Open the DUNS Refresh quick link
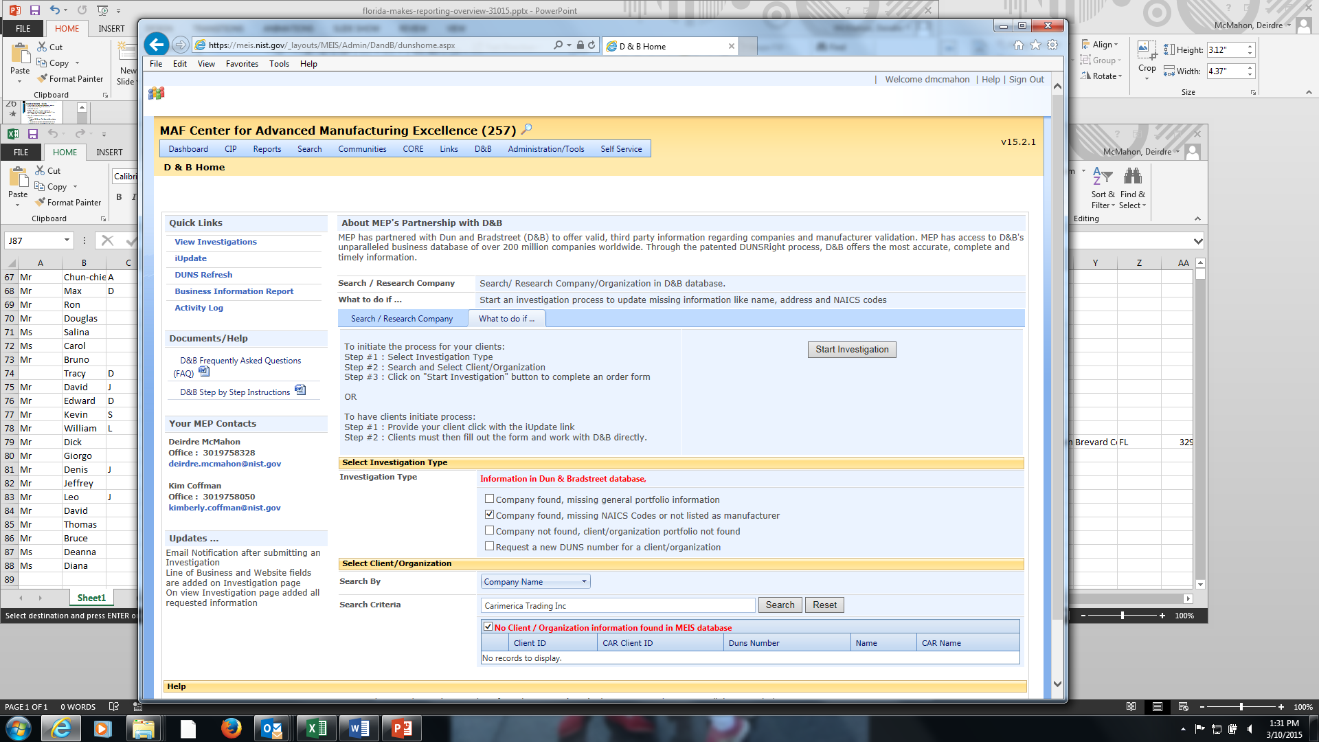Screen dimensions: 1319x742 pyautogui.click(x=203, y=275)
